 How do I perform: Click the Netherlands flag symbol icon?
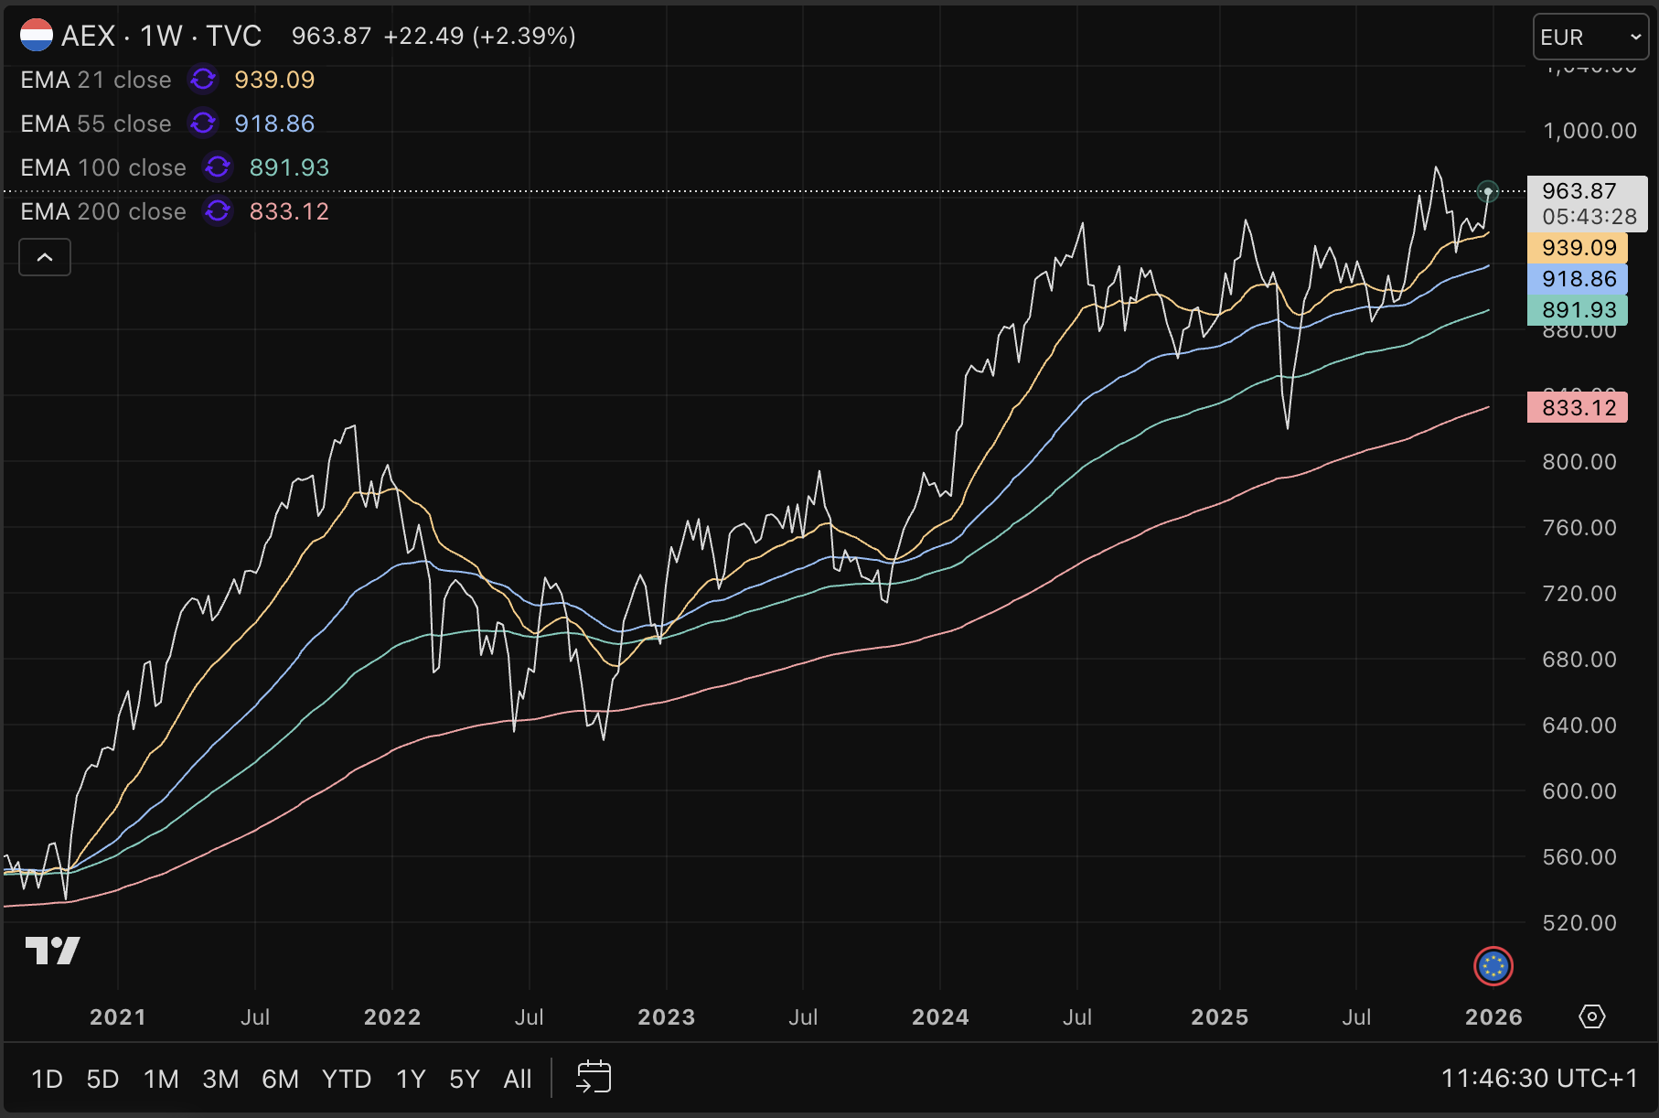(37, 36)
